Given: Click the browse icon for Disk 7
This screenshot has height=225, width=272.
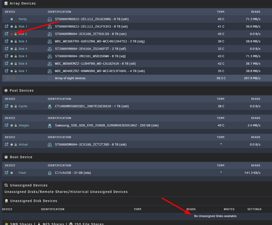Looking at the screenshot, I should (x=6, y=71).
